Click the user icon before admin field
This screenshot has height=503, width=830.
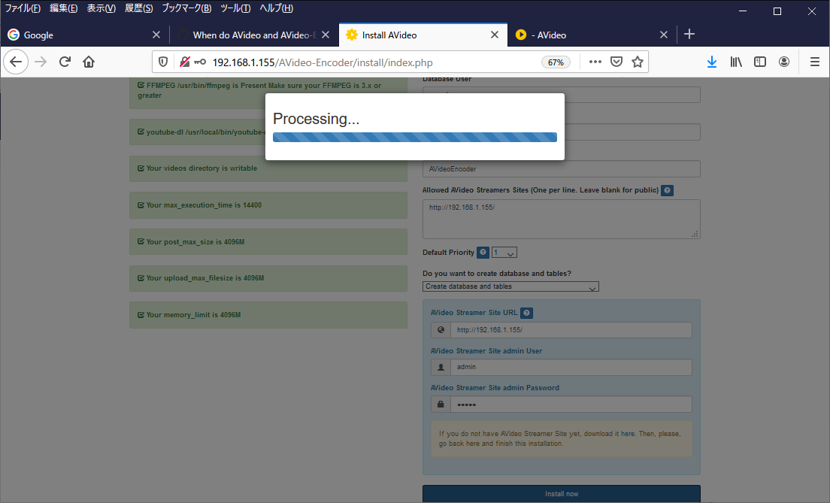pyautogui.click(x=441, y=367)
